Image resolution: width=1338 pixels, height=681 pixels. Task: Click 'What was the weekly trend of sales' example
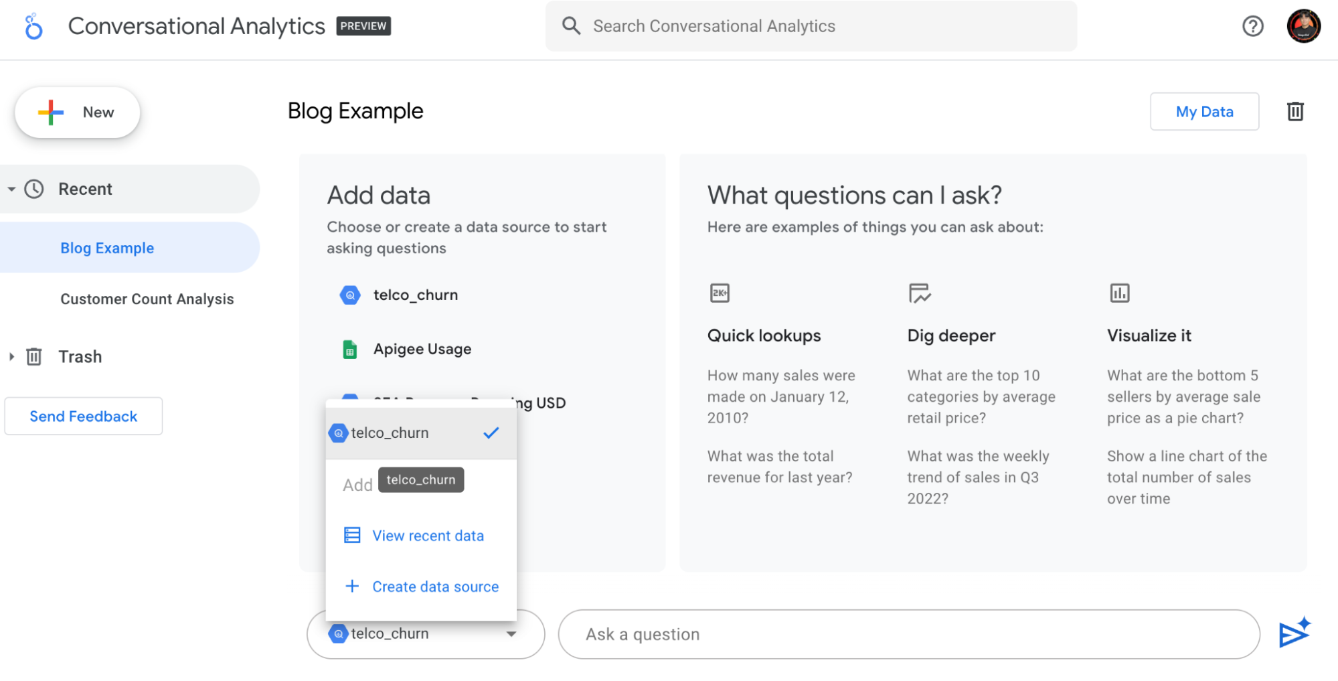click(978, 477)
